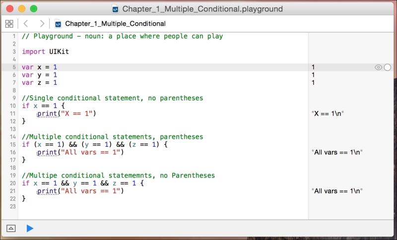Image resolution: width=397 pixels, height=240 pixels.
Task: Click the if statement without parentheses on line 20
Action: pos(83,183)
